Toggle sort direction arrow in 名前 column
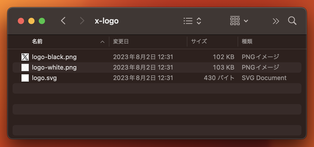314x147 pixels. [102, 42]
